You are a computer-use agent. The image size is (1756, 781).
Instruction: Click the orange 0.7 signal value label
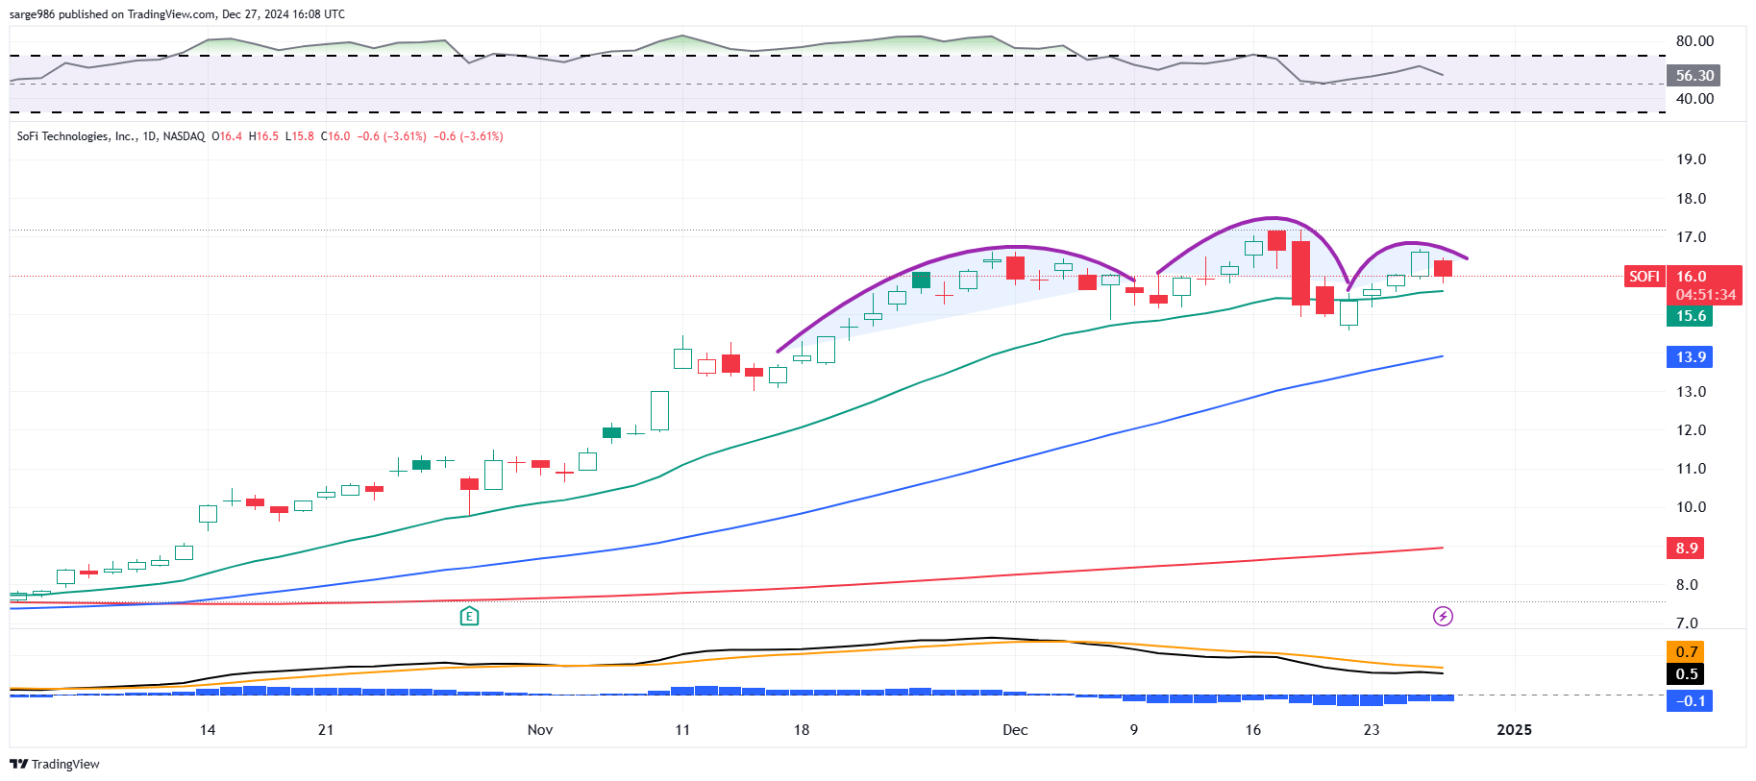point(1686,652)
